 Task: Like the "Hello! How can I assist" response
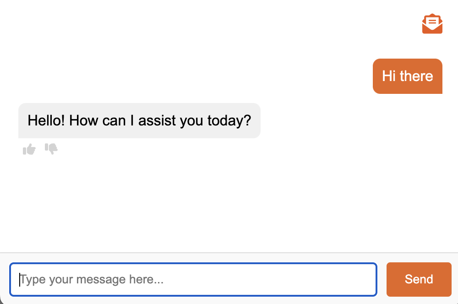[29, 149]
